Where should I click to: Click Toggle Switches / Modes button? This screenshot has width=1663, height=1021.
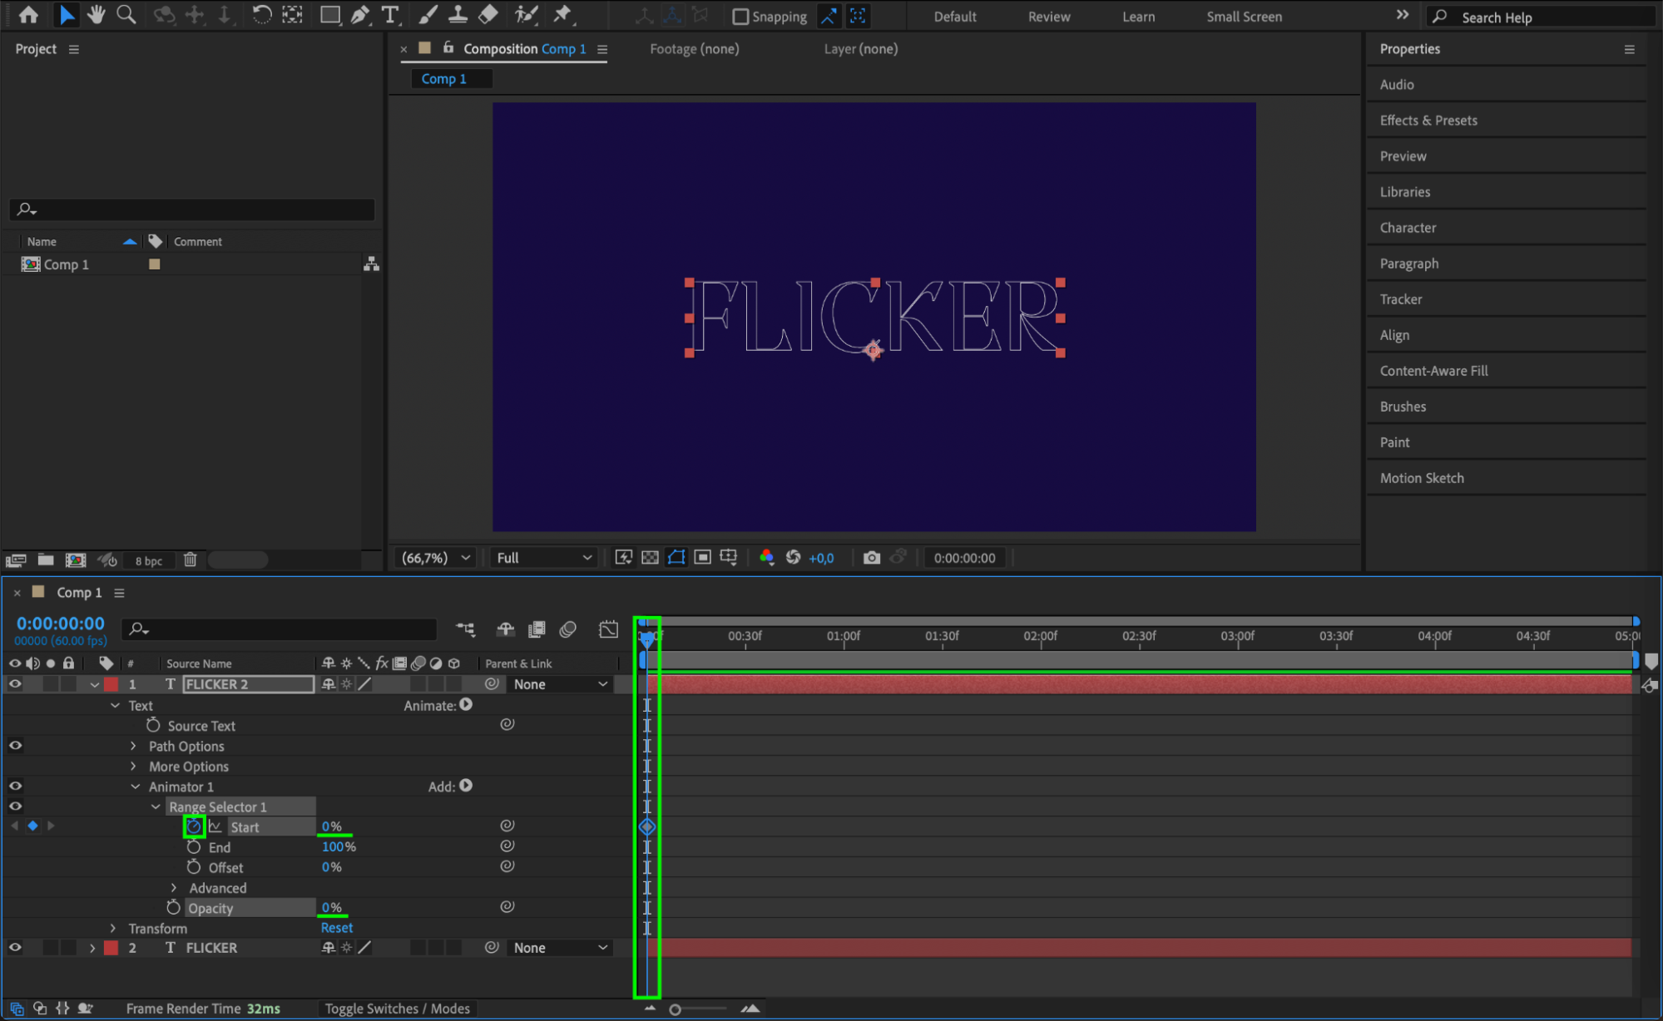tap(397, 1009)
